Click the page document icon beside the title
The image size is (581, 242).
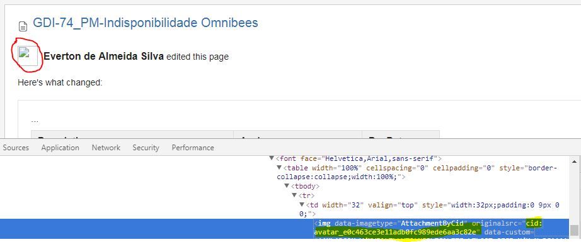pyautogui.click(x=23, y=26)
